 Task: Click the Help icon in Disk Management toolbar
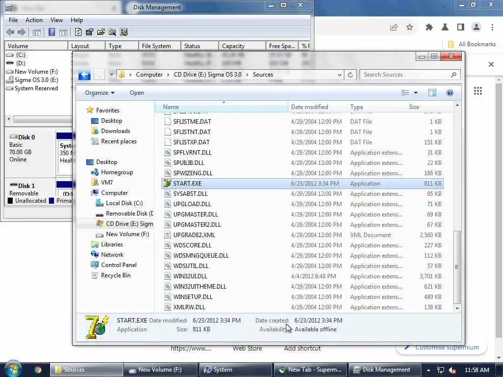click(52, 32)
